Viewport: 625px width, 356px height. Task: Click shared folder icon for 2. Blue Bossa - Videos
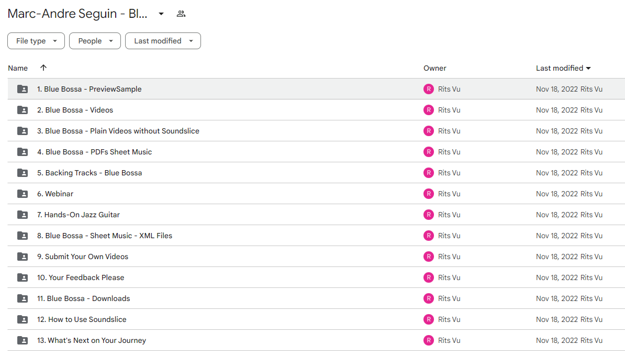pyautogui.click(x=23, y=110)
